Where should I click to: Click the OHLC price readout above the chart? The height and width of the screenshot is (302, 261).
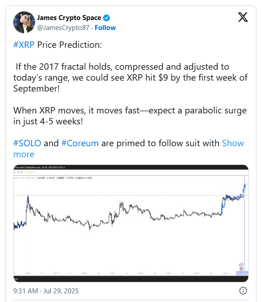(65, 178)
